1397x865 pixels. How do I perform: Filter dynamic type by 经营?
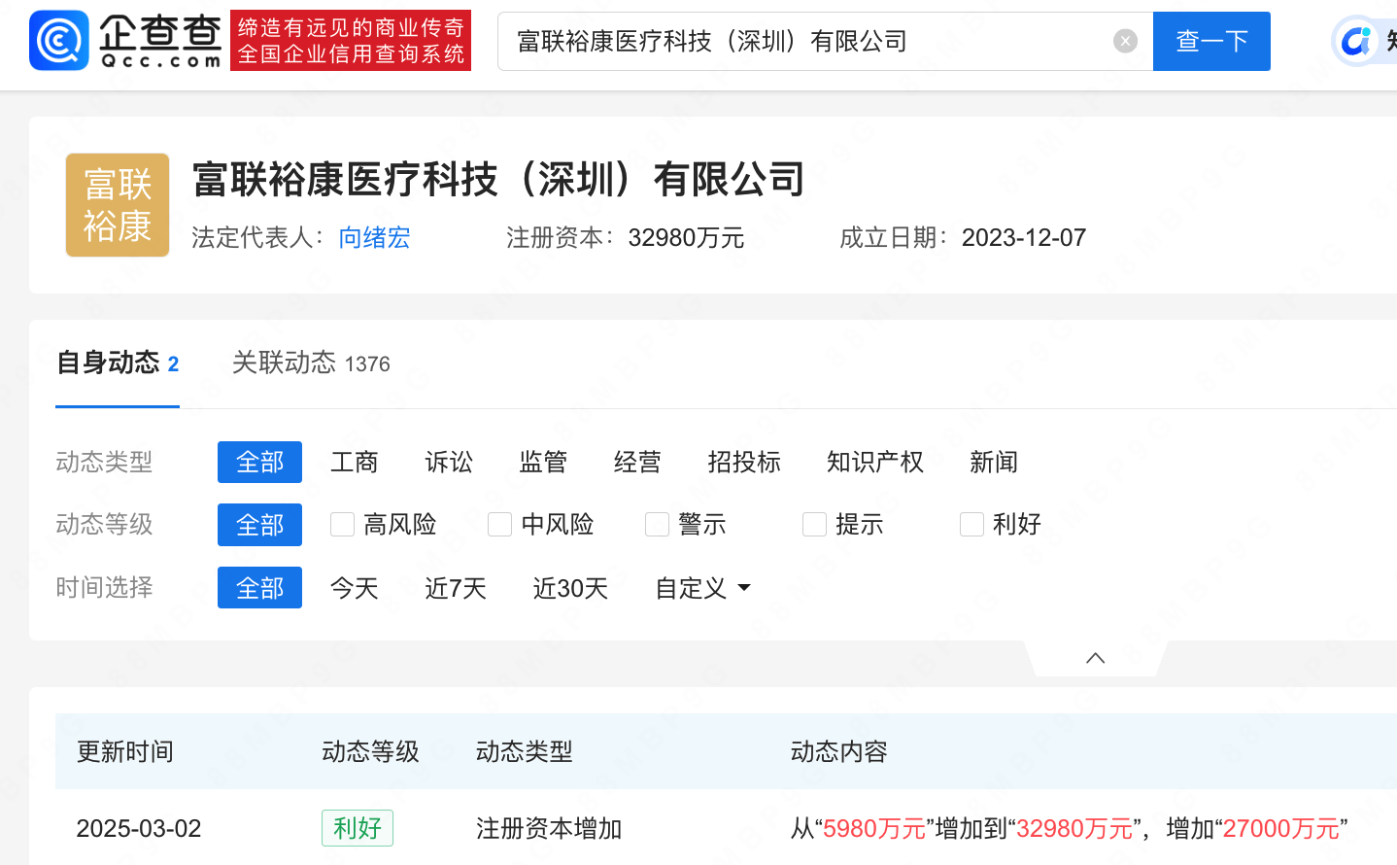pyautogui.click(x=636, y=462)
